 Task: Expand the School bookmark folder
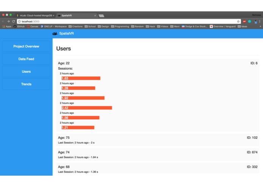pos(90,26)
